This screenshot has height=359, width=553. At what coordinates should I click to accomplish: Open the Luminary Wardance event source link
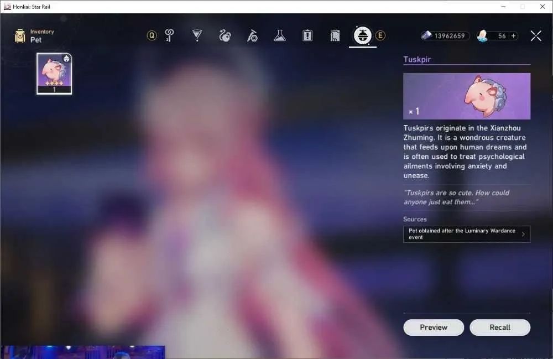[x=467, y=234]
